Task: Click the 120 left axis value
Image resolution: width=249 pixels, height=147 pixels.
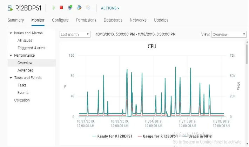Action: pyautogui.click(x=72, y=56)
